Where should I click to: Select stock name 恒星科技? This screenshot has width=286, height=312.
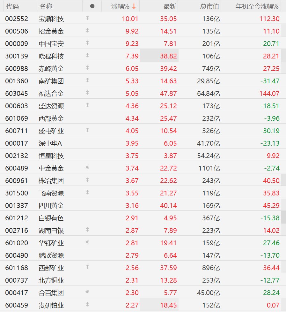coord(51,156)
